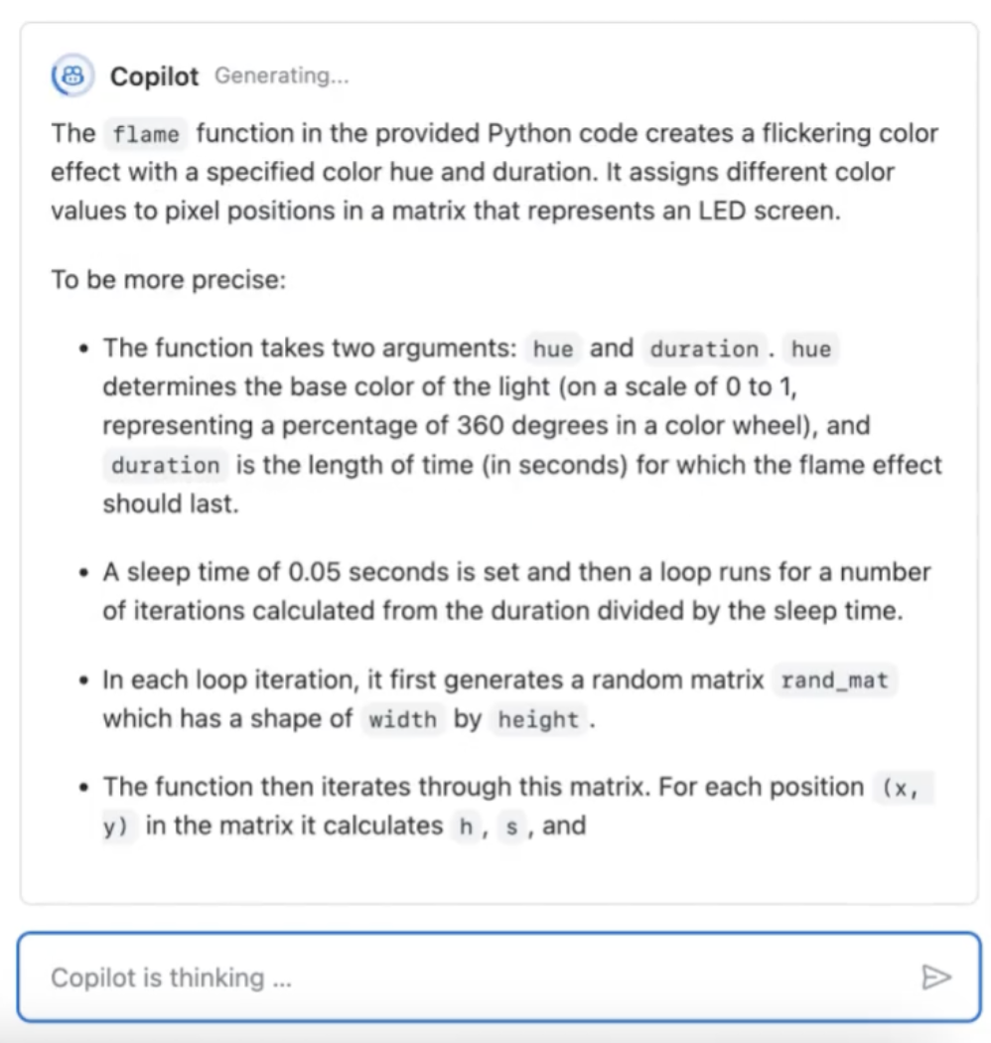Select the single-letter s code tag
The width and height of the screenshot is (991, 1043).
(511, 826)
